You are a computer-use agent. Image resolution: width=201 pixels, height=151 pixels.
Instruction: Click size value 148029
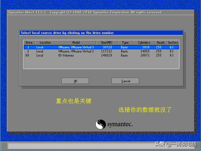click(106, 55)
